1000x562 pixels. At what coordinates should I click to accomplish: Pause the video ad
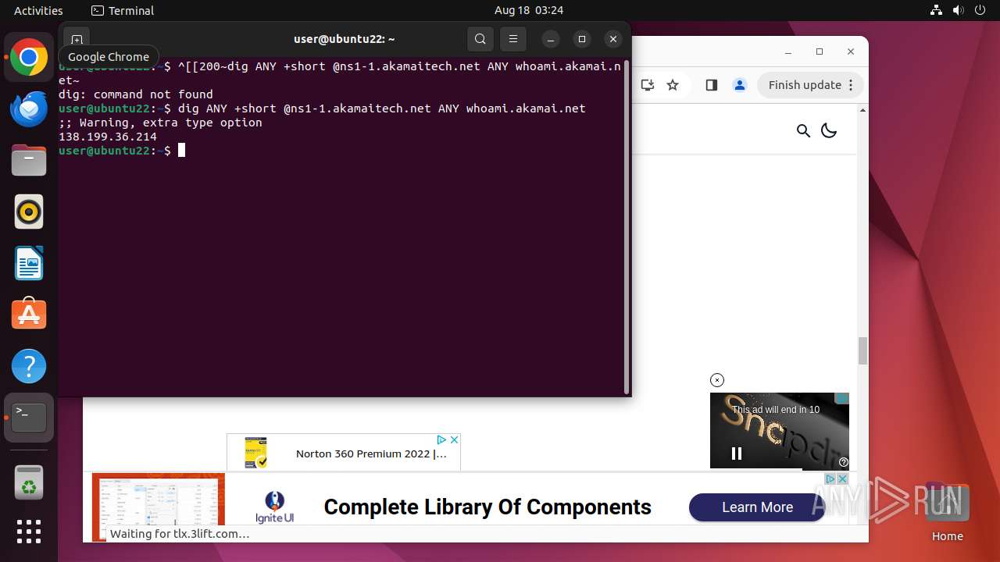tap(737, 454)
